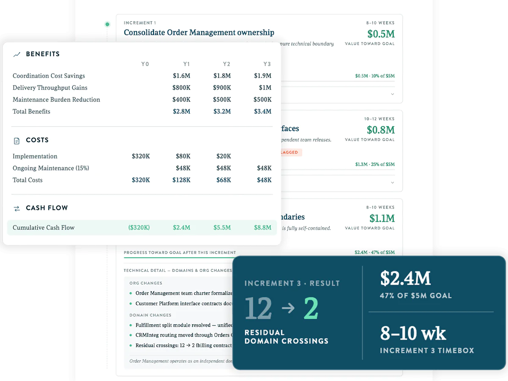This screenshot has height=381, width=508.
Task: Click Cumulative Cash Flow Y1 value $2.4M
Action: [182, 227]
